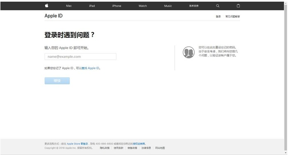Click the two-person account silhouette icon
289x155 pixels.
tap(189, 52)
